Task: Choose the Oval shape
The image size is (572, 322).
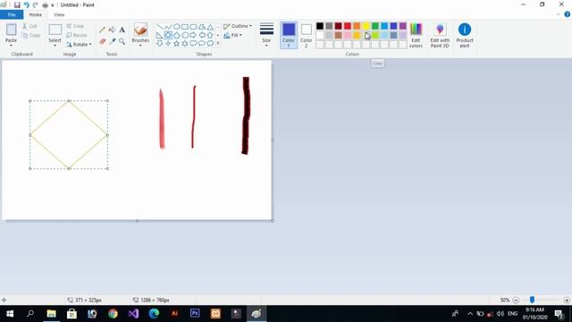Action: pos(177,27)
